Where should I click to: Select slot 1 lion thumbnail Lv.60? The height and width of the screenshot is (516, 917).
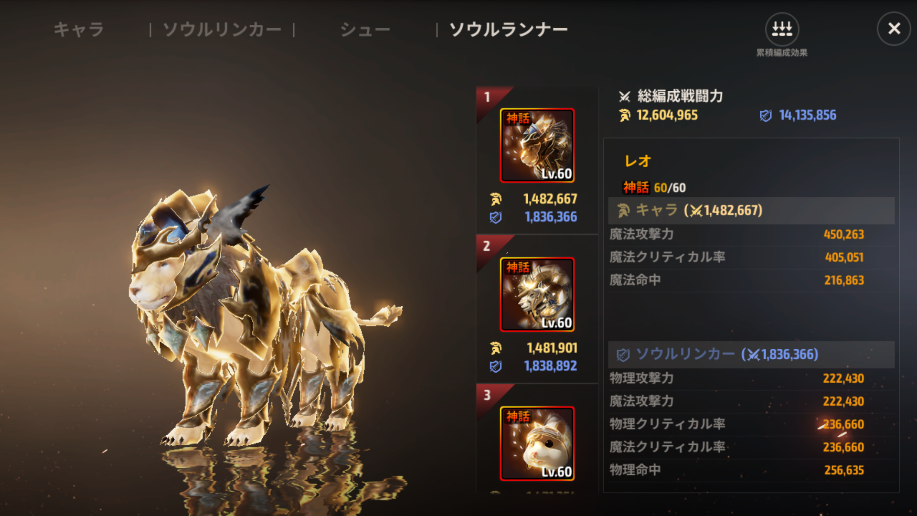pyautogui.click(x=537, y=145)
